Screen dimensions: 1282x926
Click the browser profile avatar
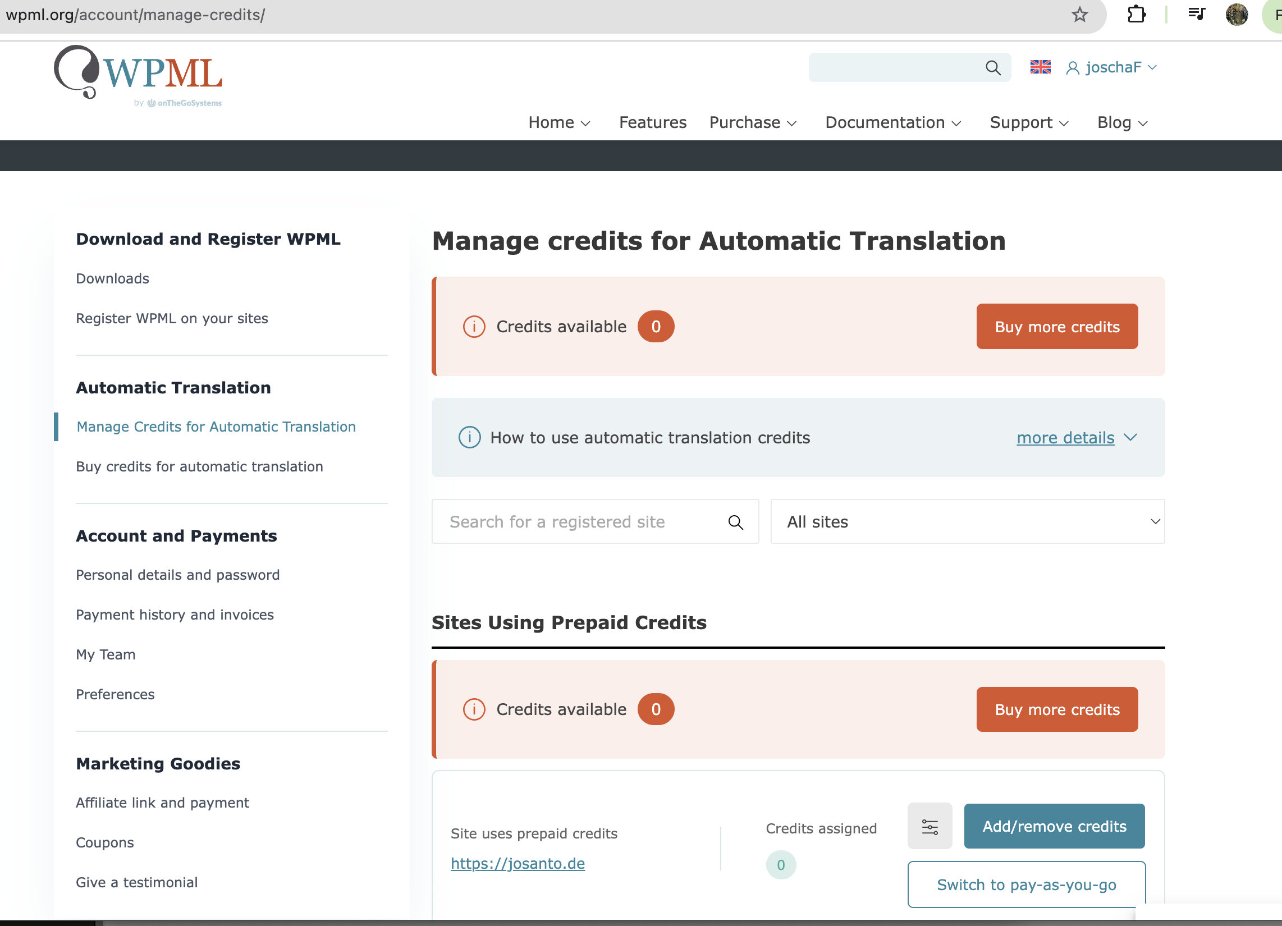1236,14
